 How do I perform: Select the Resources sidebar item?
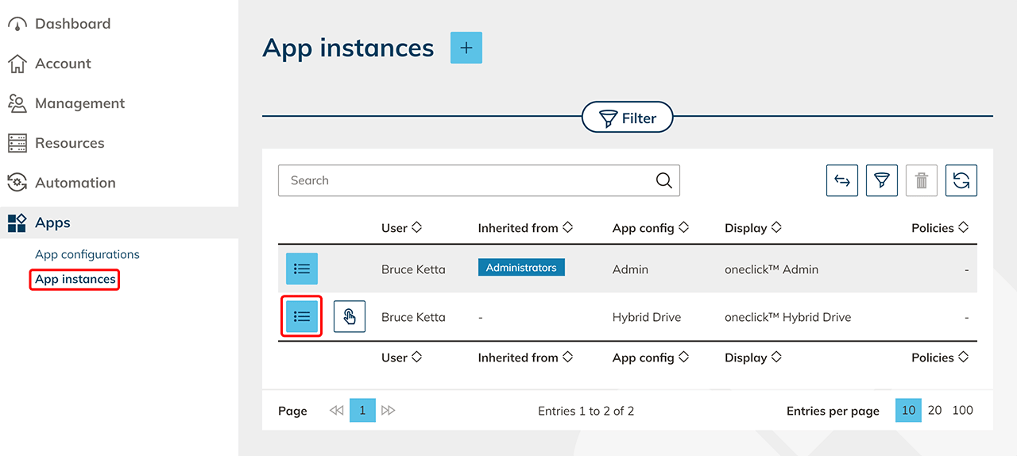pos(69,143)
